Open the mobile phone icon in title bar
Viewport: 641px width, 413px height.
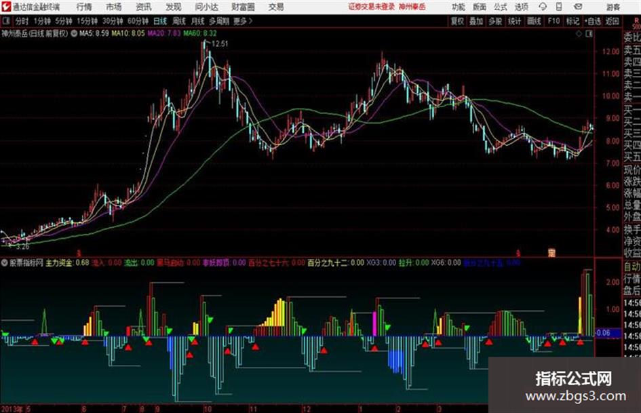click(559, 7)
